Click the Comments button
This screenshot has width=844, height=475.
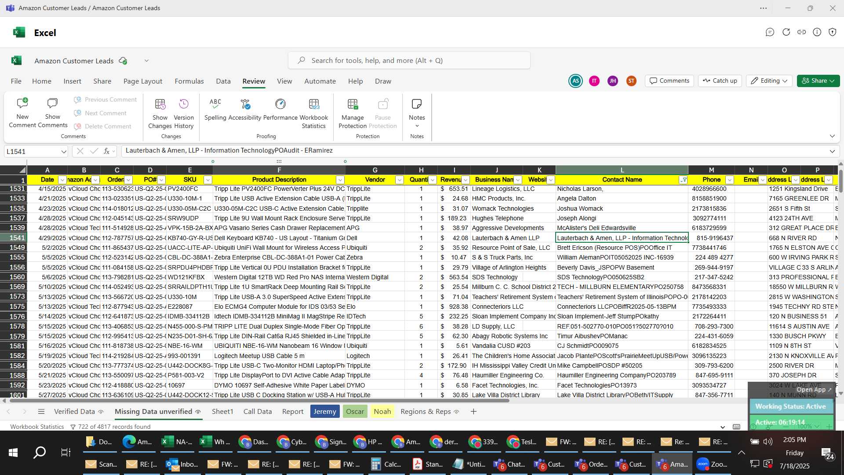(x=669, y=81)
